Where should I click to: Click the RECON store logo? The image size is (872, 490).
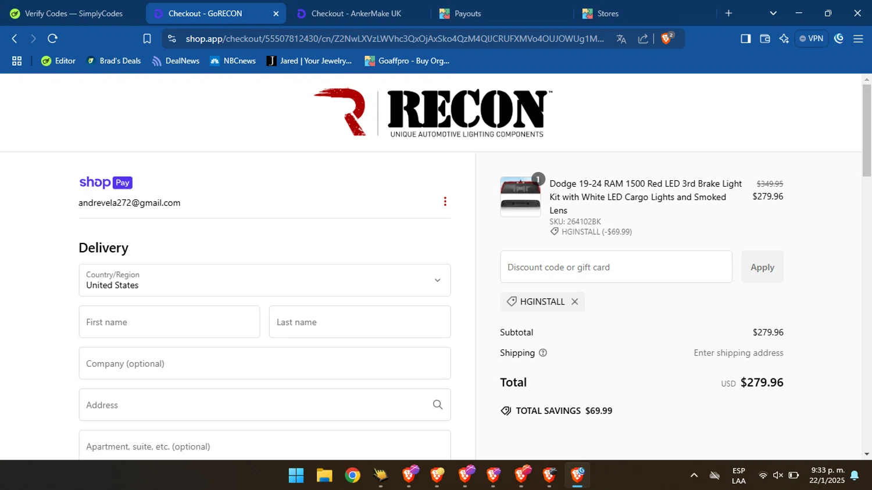pos(433,112)
